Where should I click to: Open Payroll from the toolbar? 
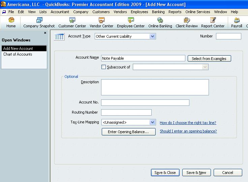(237, 23)
